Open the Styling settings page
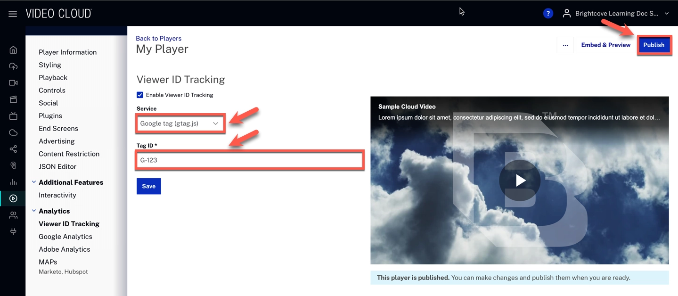Screen dimensions: 678x296 50,65
